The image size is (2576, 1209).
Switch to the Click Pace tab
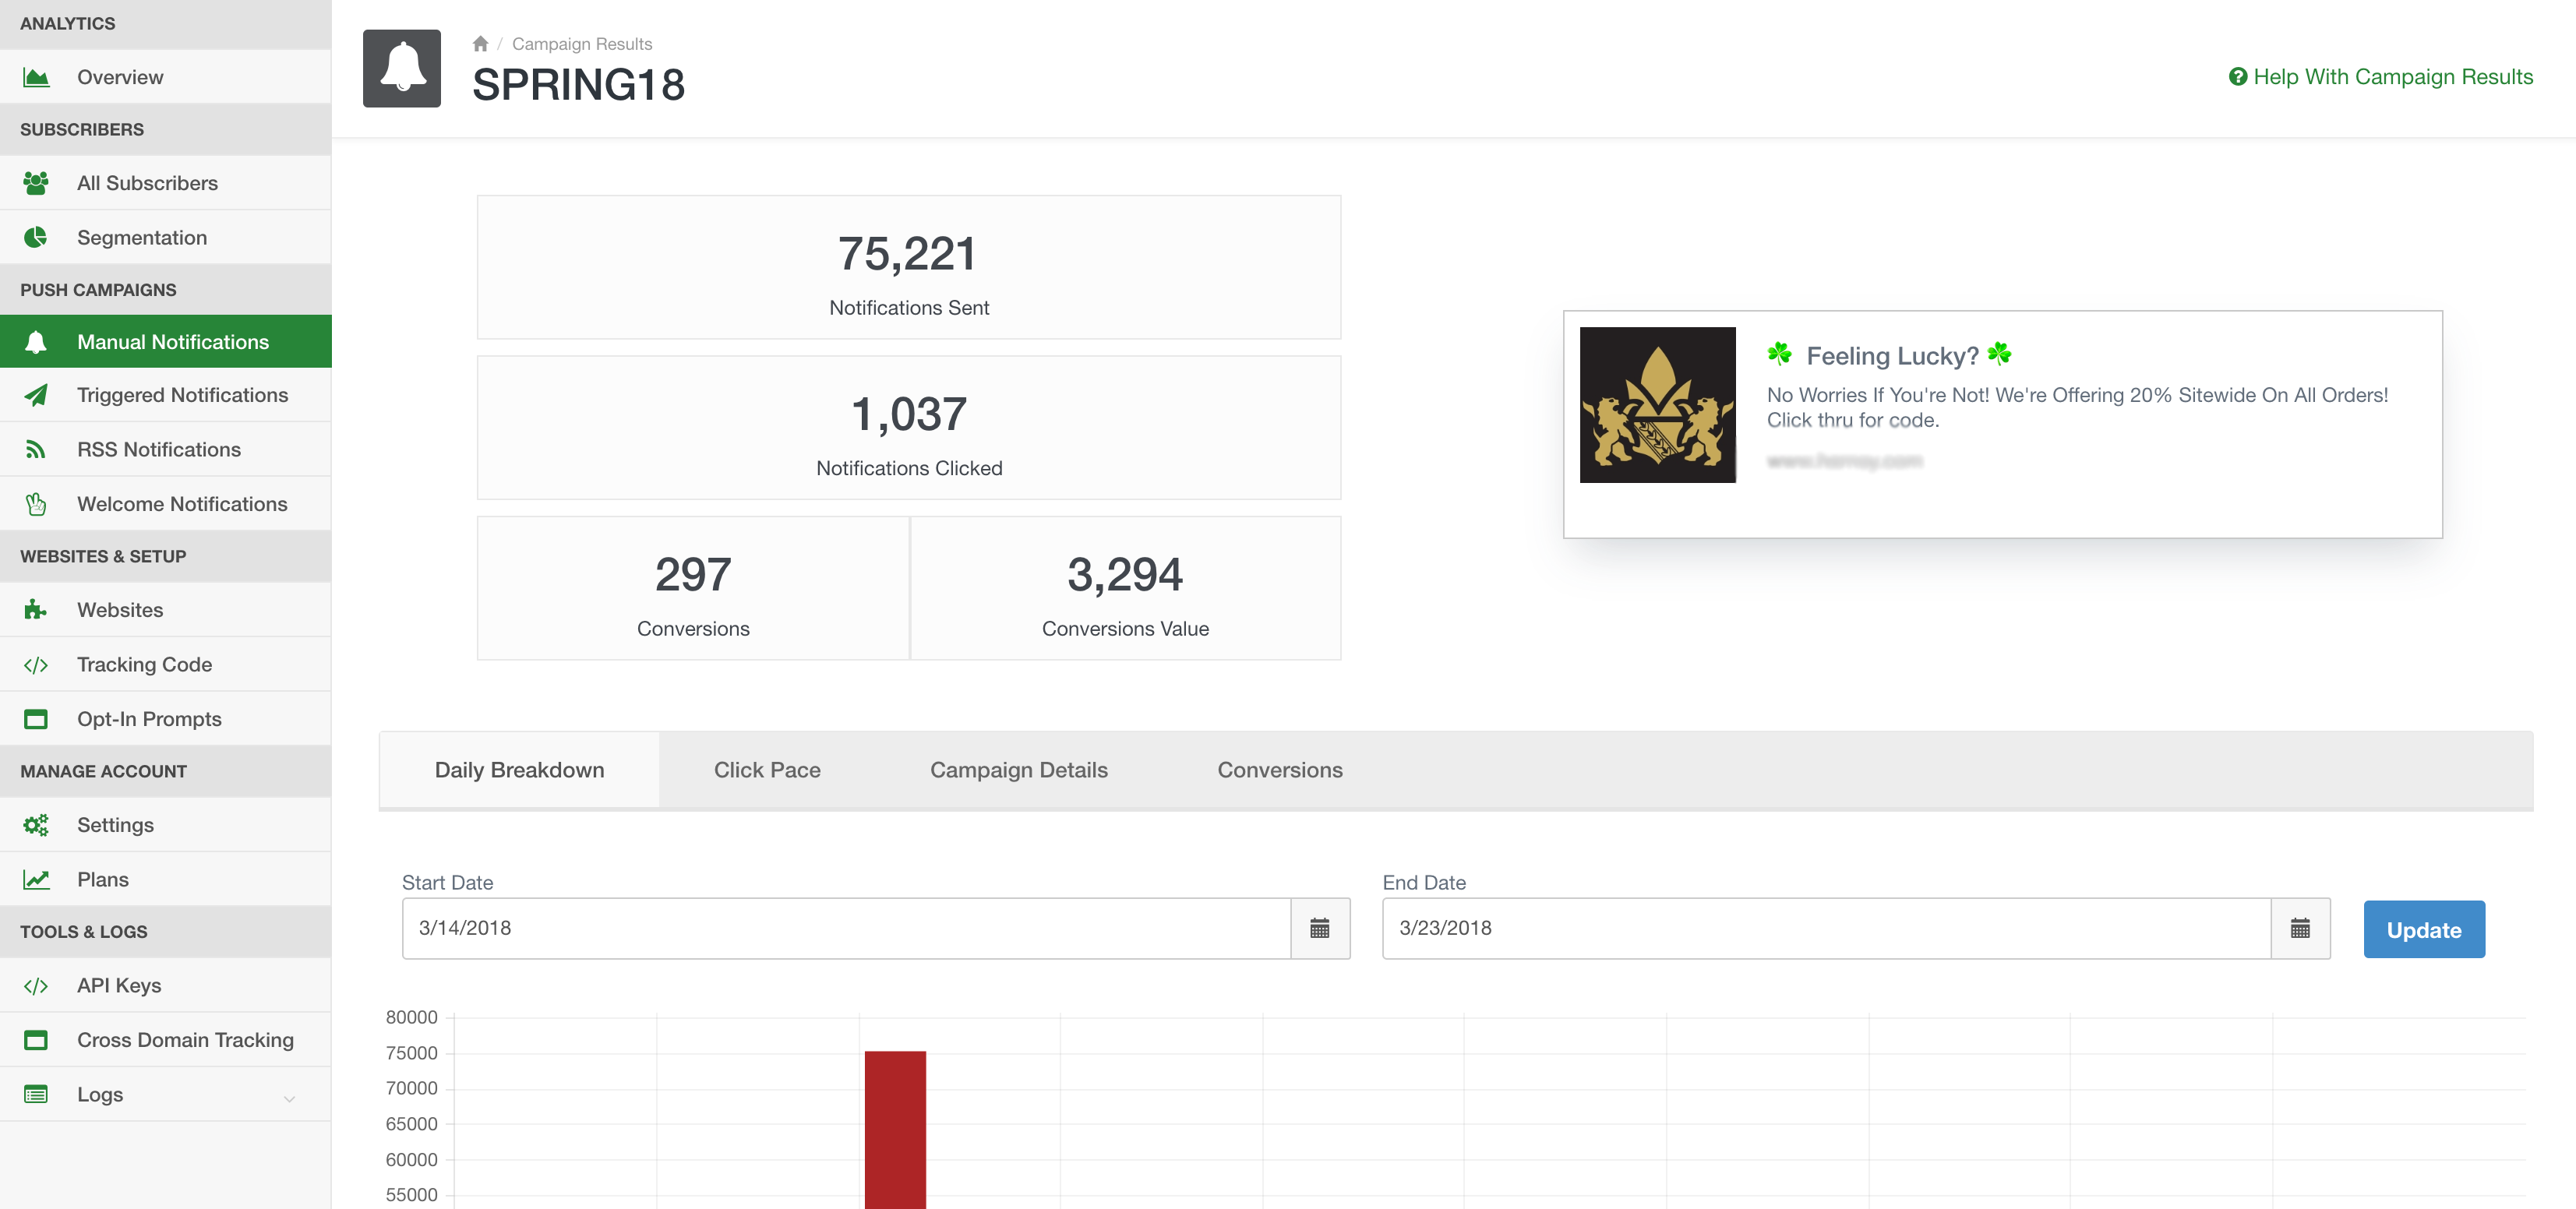click(x=767, y=769)
